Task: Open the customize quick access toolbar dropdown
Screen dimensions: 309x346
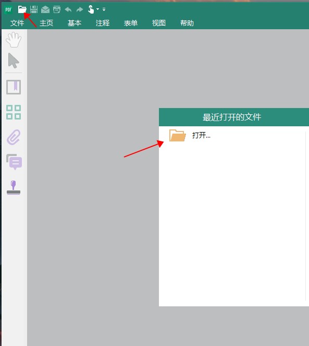Action: coord(104,9)
